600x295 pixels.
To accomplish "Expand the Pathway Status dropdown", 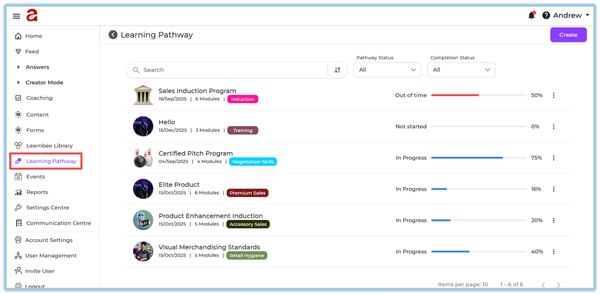I will [388, 70].
